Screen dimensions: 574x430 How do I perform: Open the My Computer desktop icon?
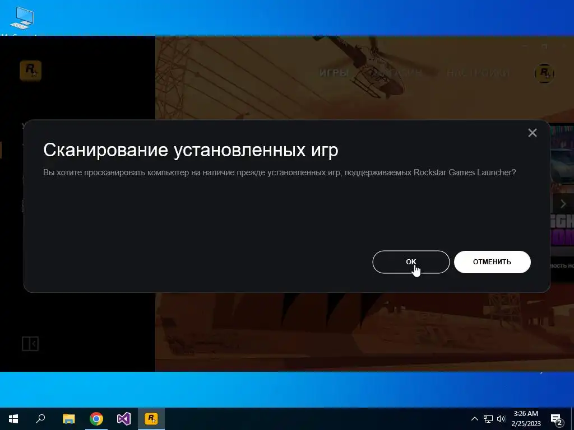(x=22, y=18)
